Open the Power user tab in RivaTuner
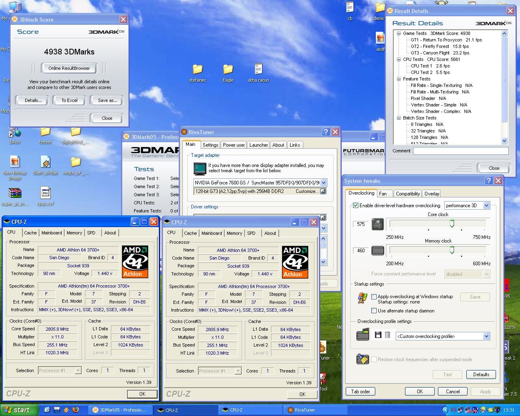 tap(234, 145)
